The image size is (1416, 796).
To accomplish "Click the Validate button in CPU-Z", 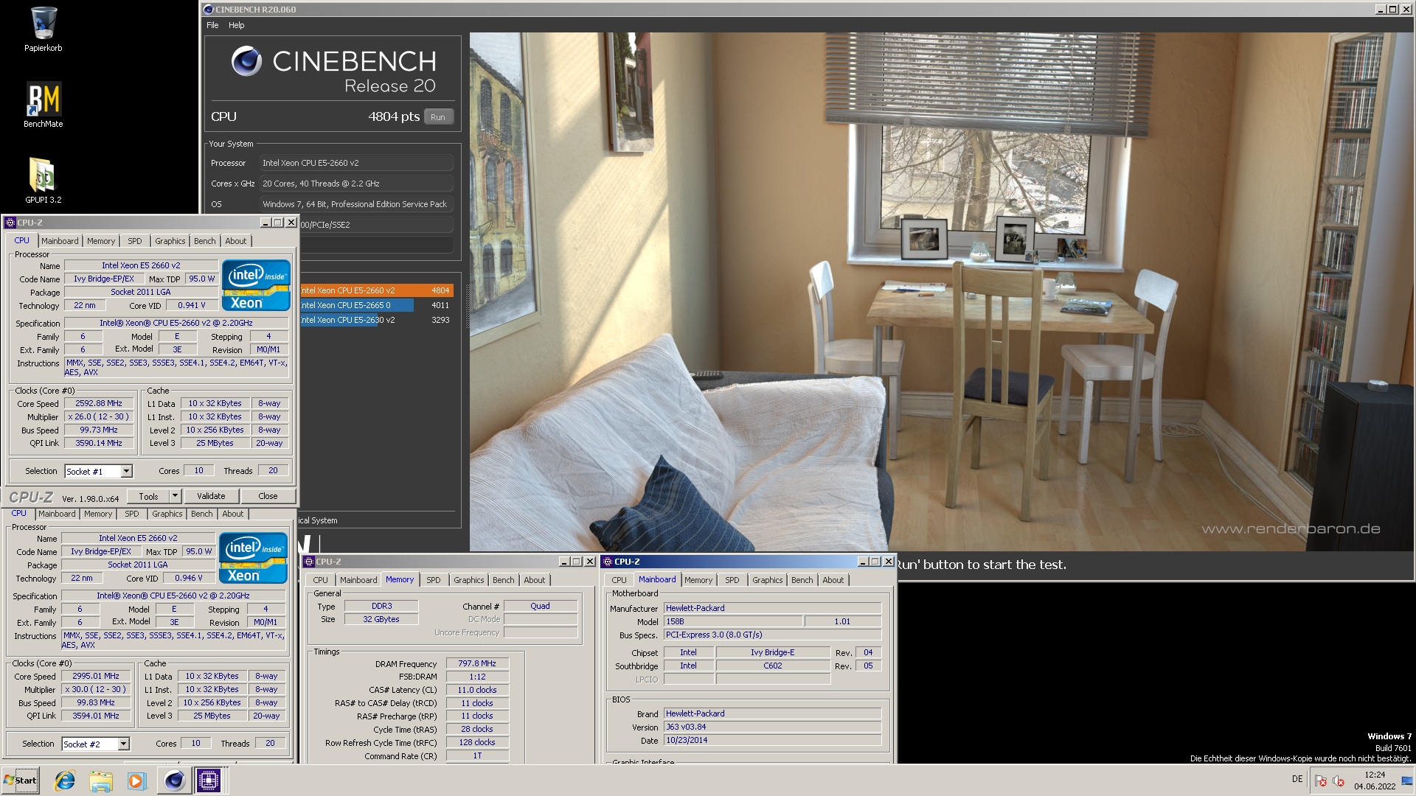I will tap(211, 496).
